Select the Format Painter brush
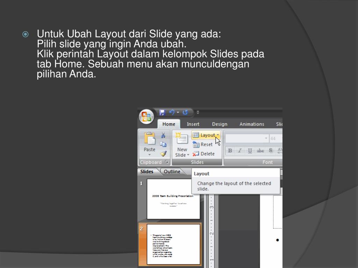 click(x=163, y=154)
